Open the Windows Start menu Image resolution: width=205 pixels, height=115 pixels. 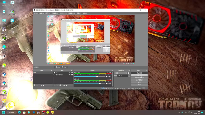click(x=3, y=112)
